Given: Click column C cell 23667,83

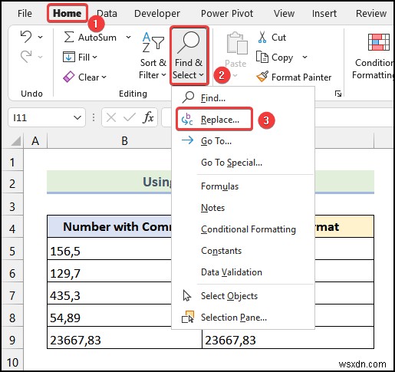Looking at the screenshot, I should pyautogui.click(x=288, y=338).
